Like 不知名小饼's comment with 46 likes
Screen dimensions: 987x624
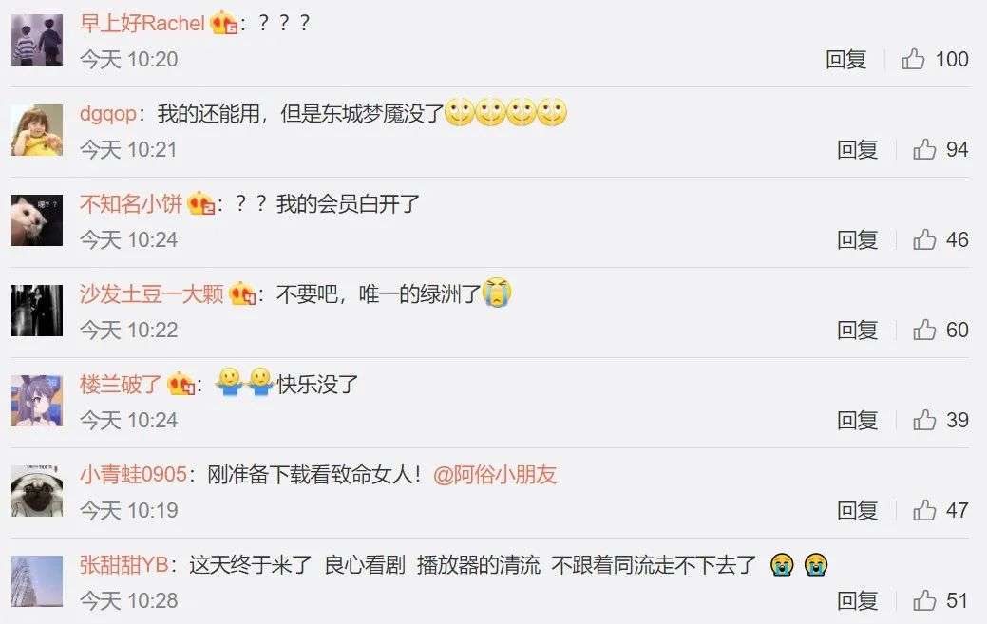(924, 239)
